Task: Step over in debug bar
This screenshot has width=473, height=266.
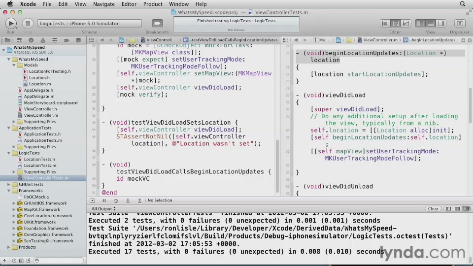Action: click(116, 200)
